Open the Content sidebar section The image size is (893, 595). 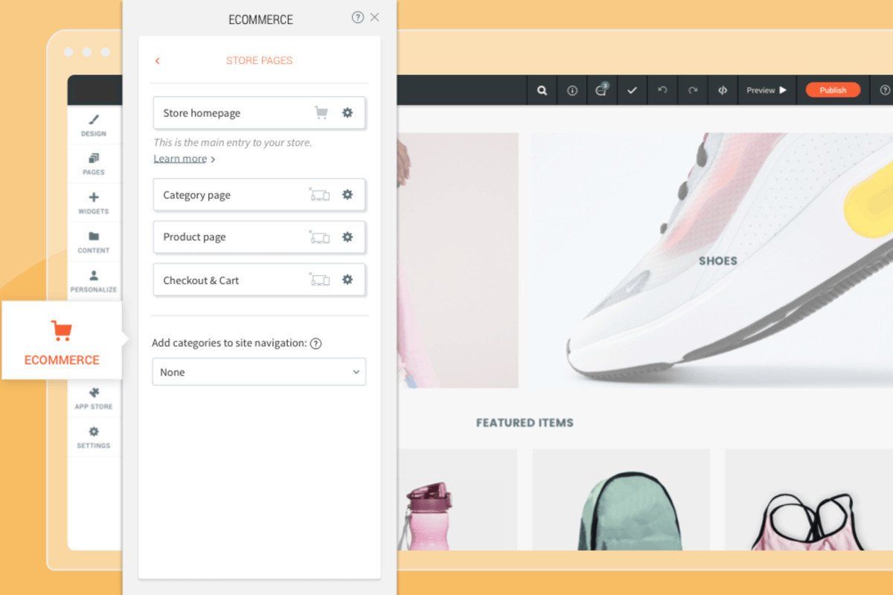tap(94, 242)
